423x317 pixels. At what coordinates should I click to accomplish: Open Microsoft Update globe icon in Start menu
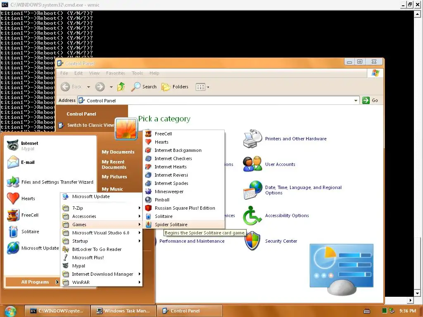point(13,248)
